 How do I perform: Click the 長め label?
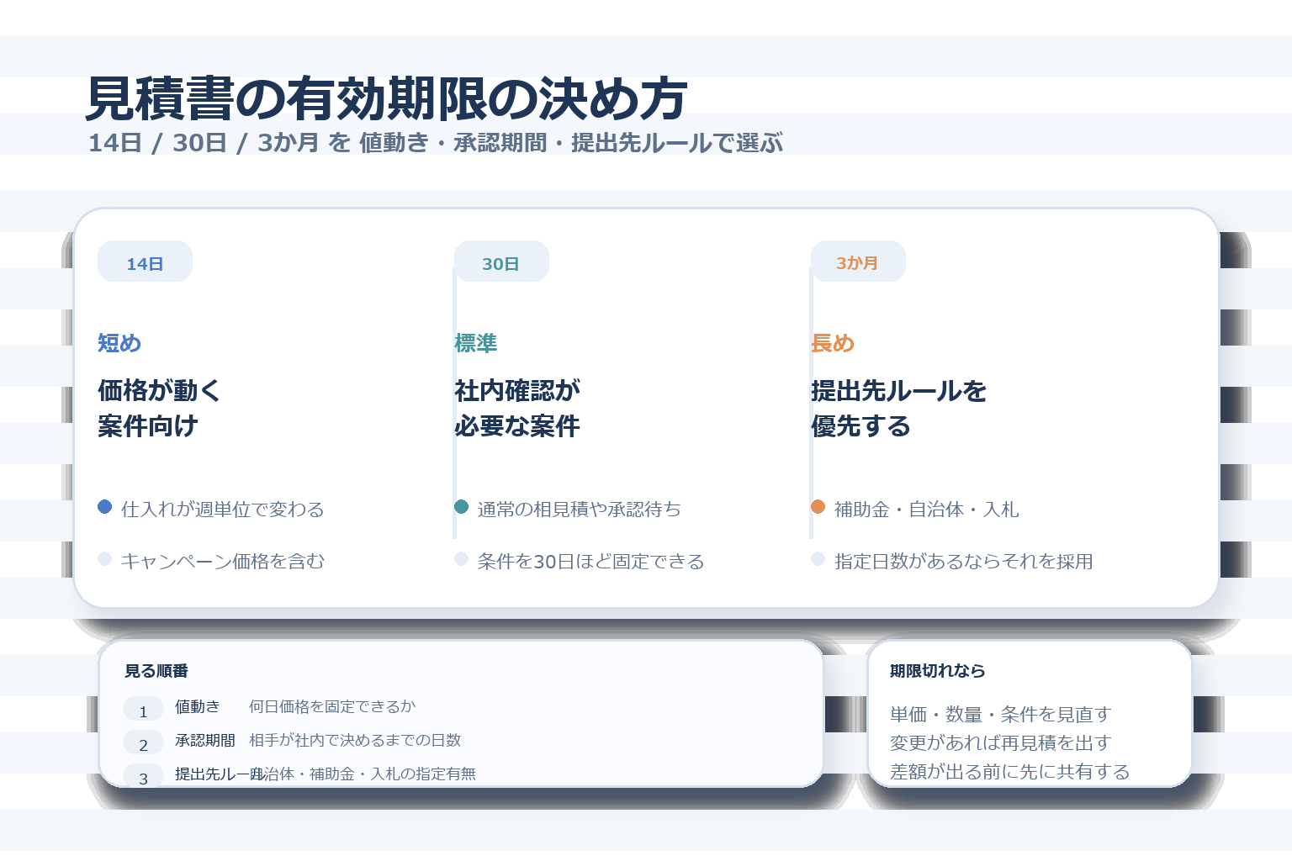point(833,343)
